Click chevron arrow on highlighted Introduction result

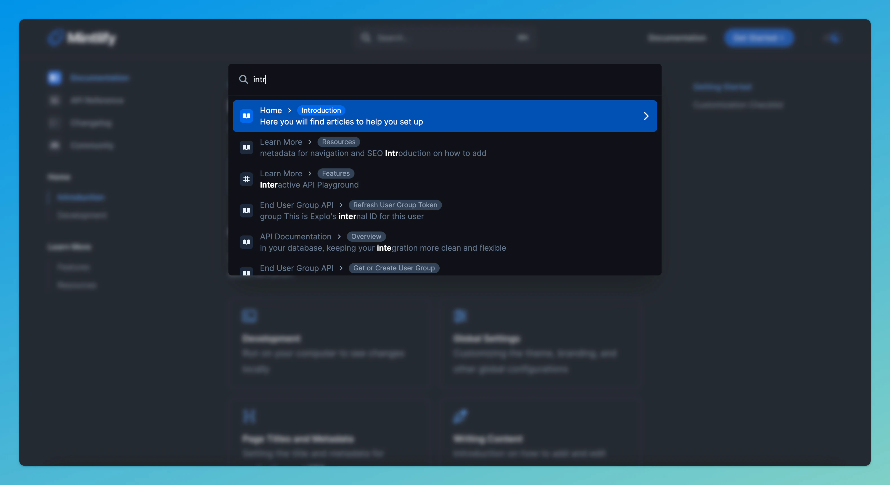point(646,116)
